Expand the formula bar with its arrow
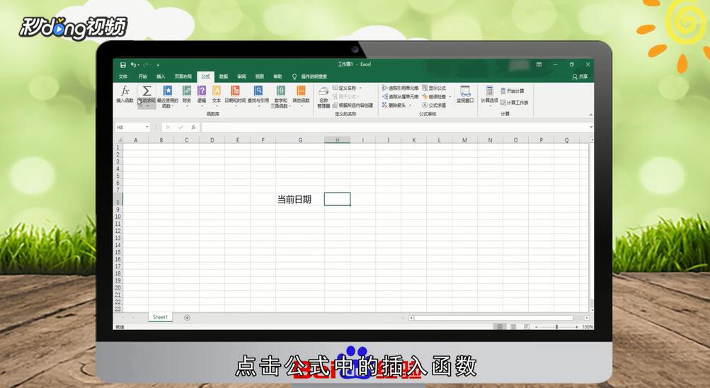This screenshot has width=710, height=388. coord(591,127)
